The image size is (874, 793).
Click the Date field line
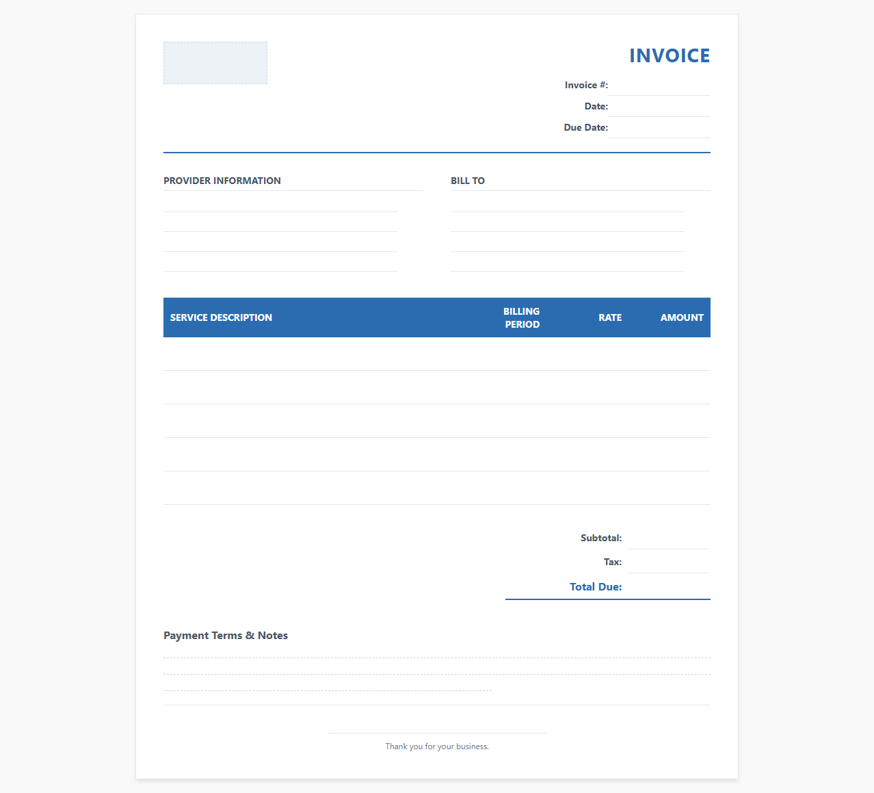click(x=659, y=107)
